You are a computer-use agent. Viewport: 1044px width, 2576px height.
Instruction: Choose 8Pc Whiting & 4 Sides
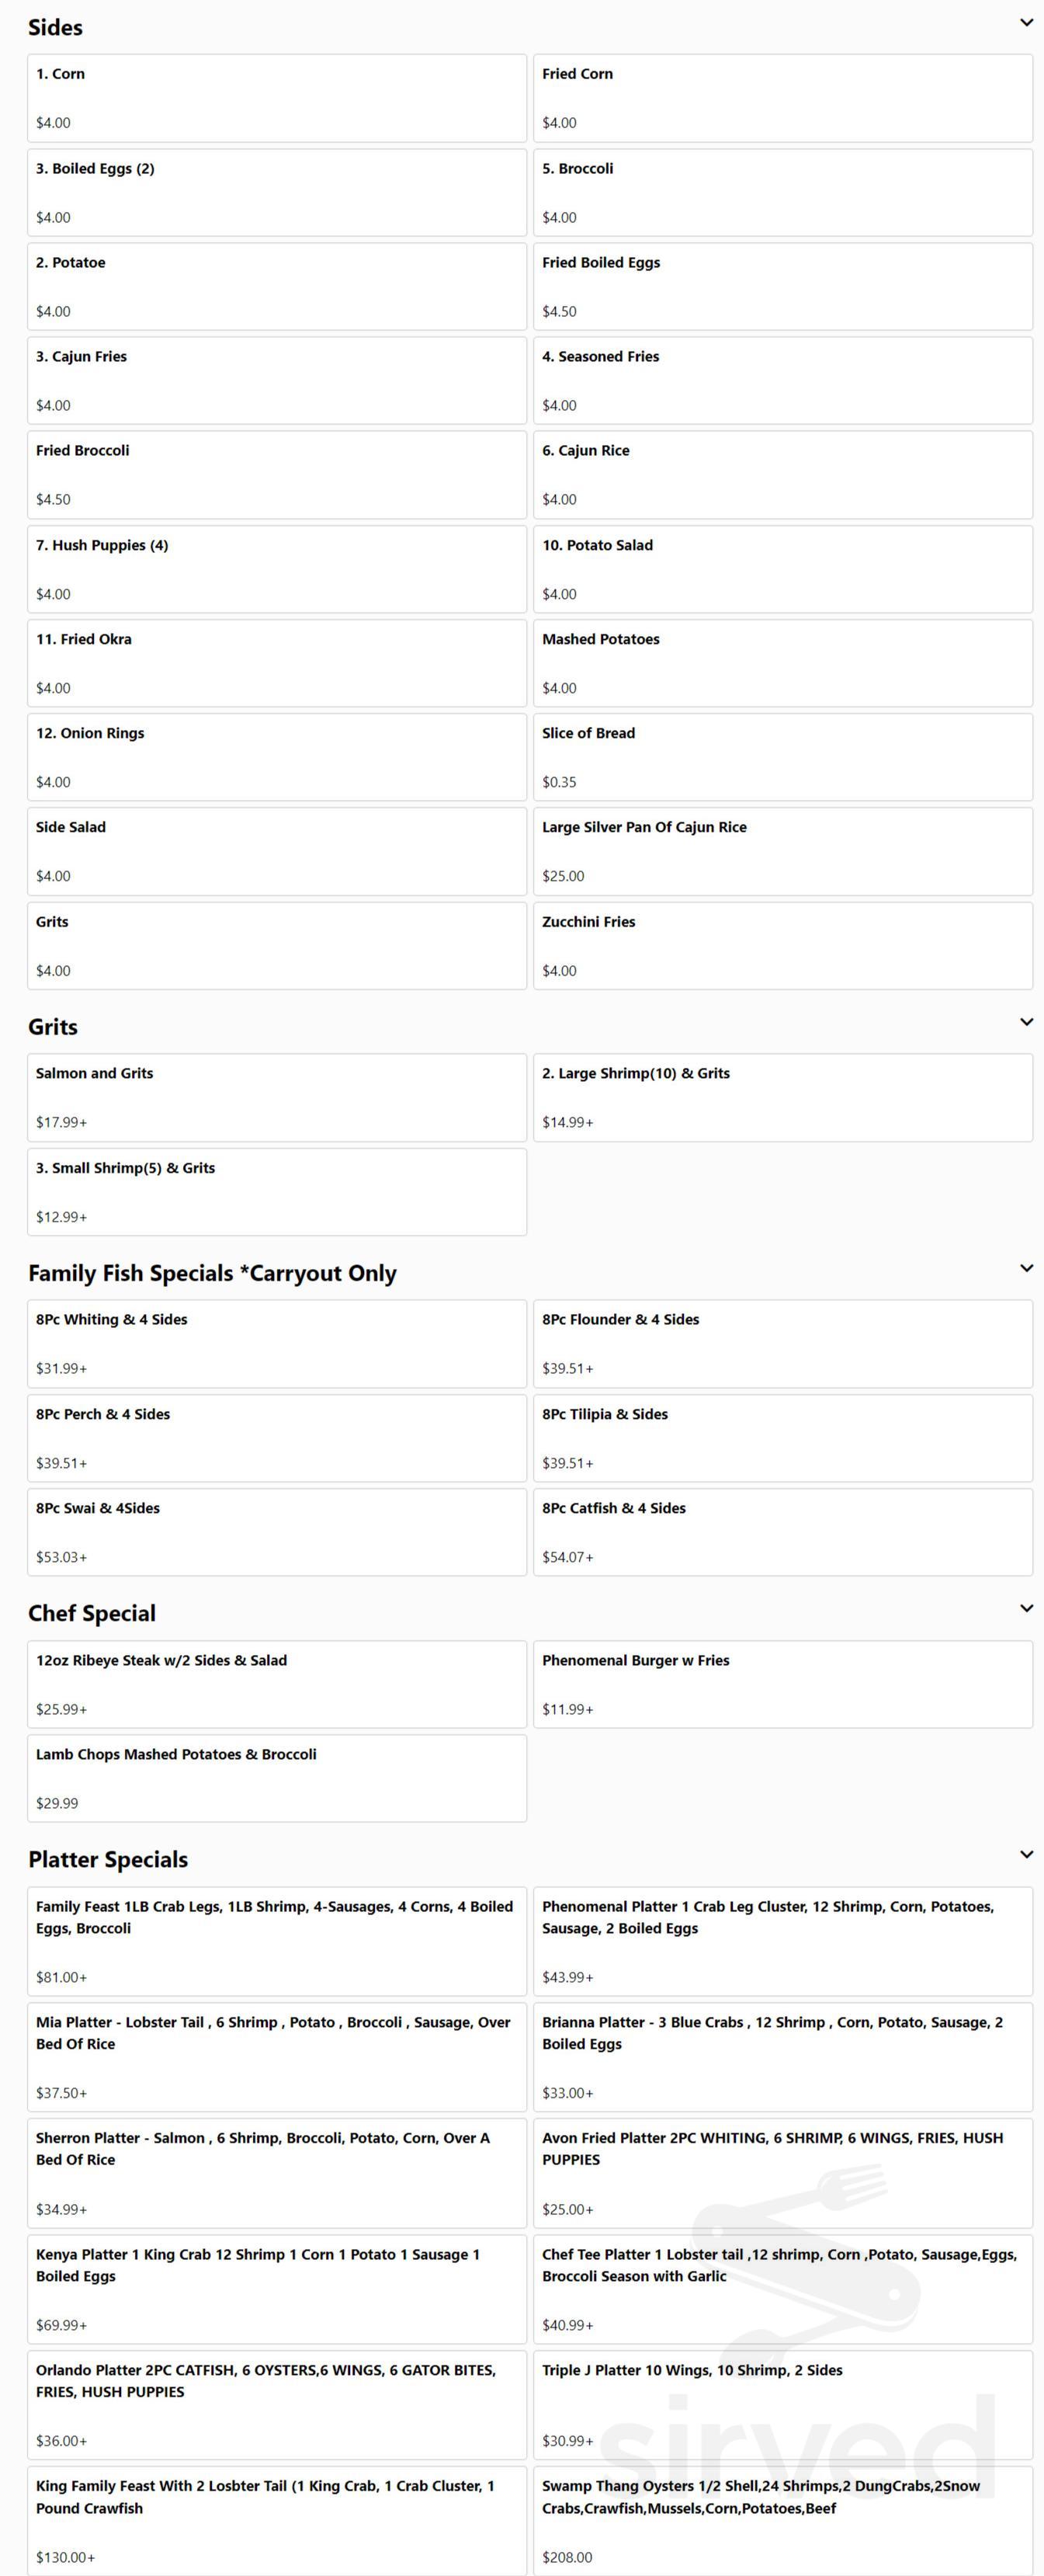pyautogui.click(x=277, y=1343)
